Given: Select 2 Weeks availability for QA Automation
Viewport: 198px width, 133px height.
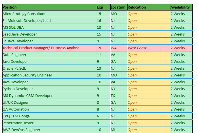Looking at the screenshot, I should pyautogui.click(x=181, y=109).
